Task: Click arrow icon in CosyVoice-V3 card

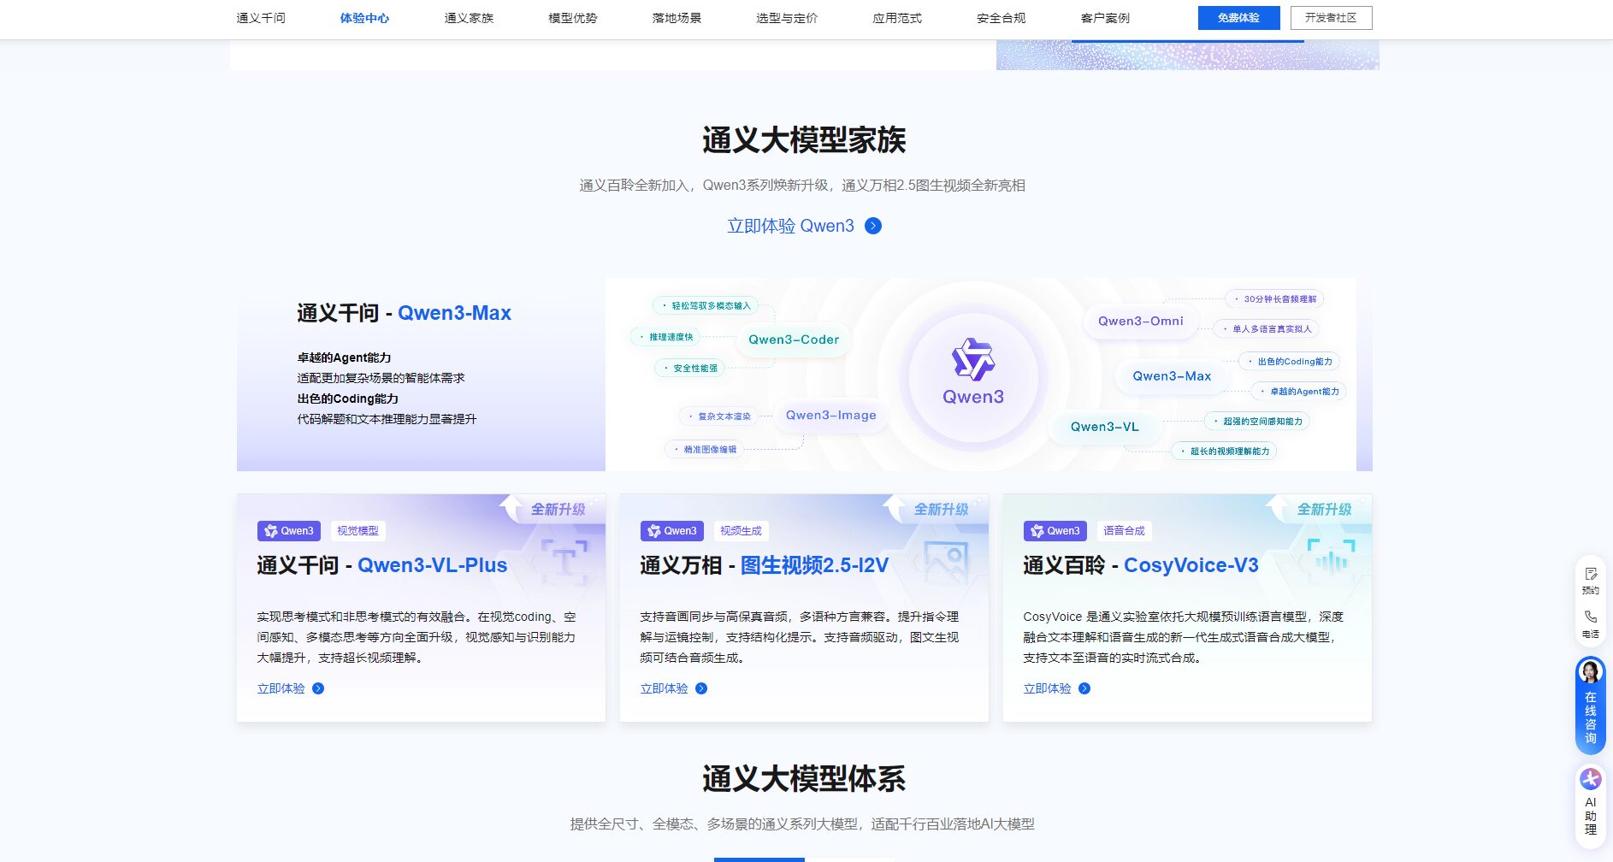Action: [1084, 688]
